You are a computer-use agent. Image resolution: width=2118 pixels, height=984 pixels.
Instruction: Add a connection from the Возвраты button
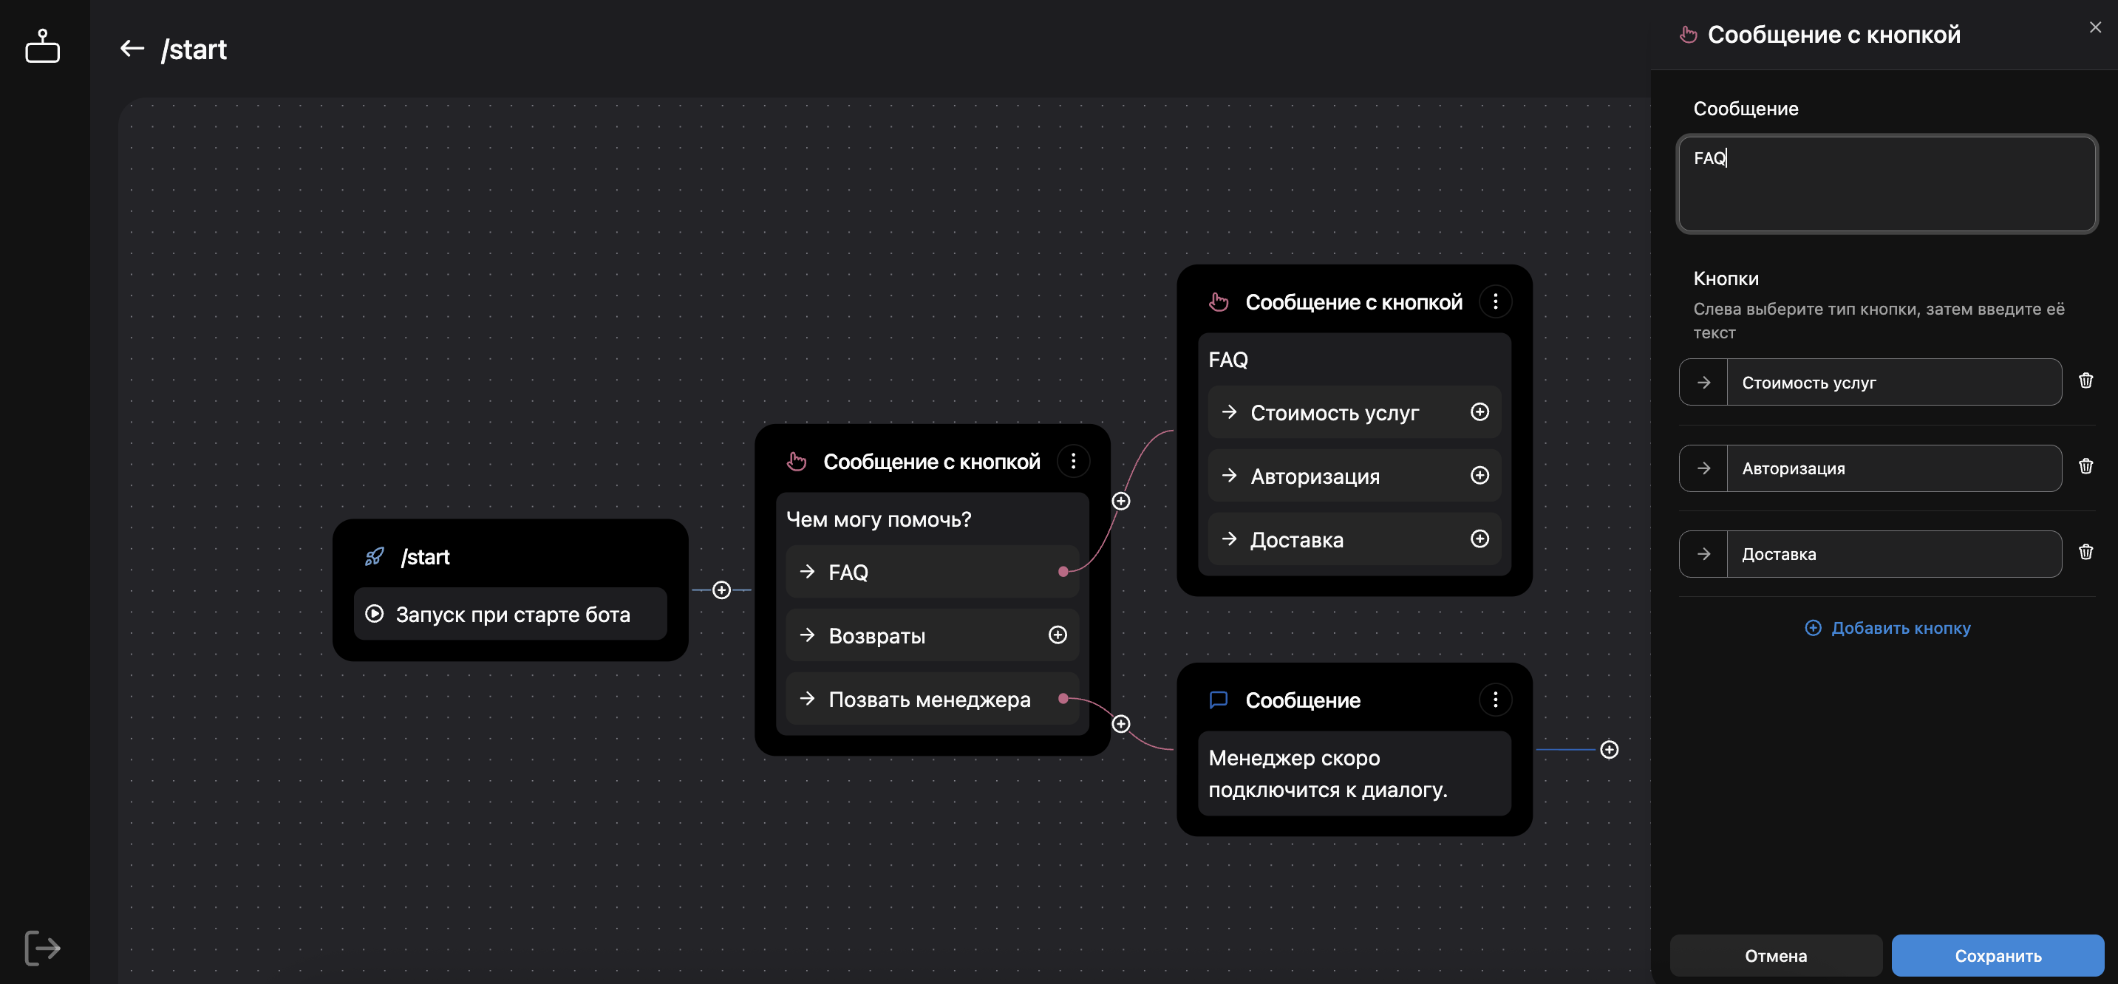[1058, 635]
